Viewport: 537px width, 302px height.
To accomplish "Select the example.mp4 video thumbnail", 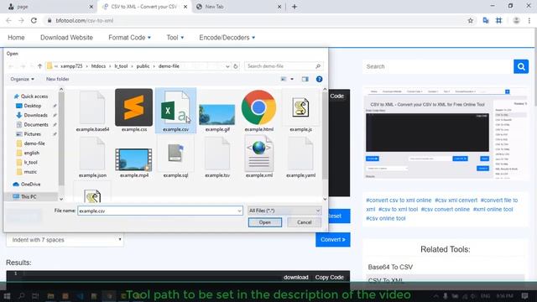I will (133, 159).
